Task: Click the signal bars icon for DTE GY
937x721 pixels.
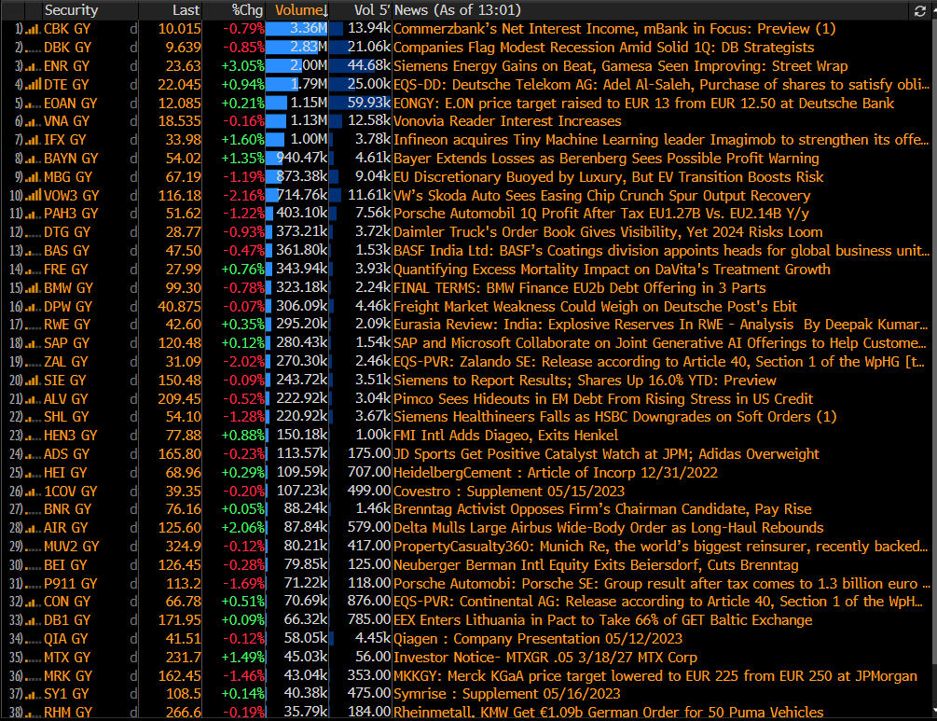Action: point(33,85)
